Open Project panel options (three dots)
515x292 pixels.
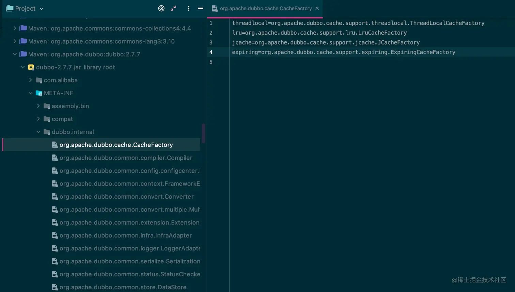pyautogui.click(x=188, y=9)
